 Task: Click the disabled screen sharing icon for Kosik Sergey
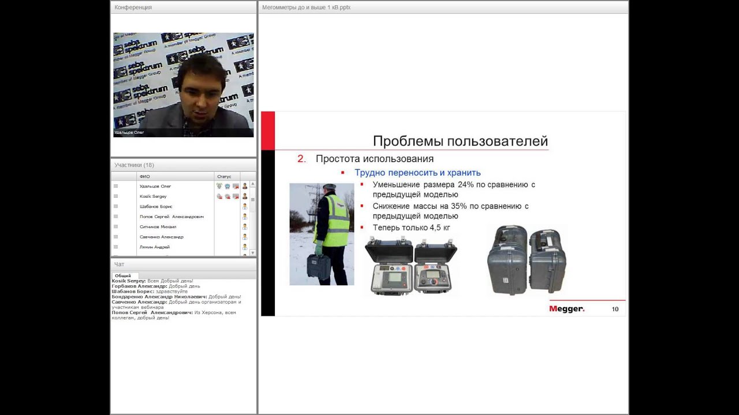236,197
